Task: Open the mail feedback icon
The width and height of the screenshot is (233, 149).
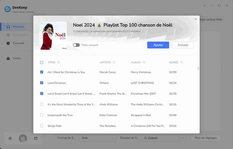Action: pyautogui.click(x=36, y=138)
